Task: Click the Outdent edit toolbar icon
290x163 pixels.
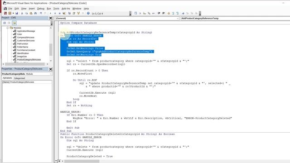Action: 164,13
